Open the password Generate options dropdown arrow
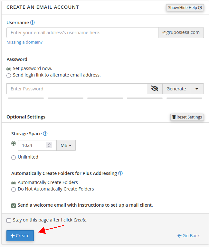Image resolution: width=209 pixels, height=247 pixels. [197, 89]
